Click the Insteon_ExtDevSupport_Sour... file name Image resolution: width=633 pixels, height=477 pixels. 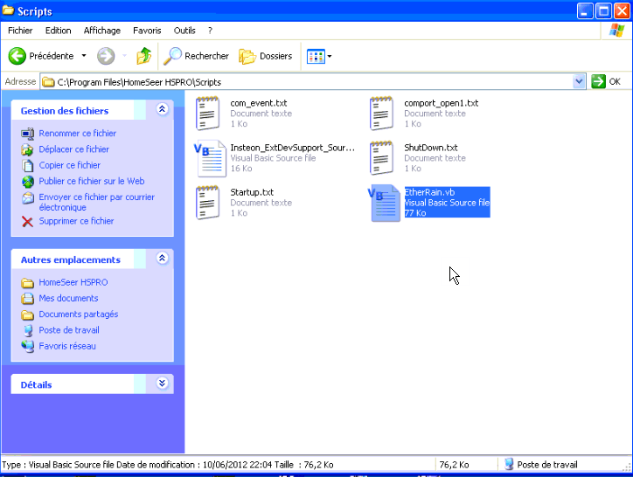pos(293,148)
